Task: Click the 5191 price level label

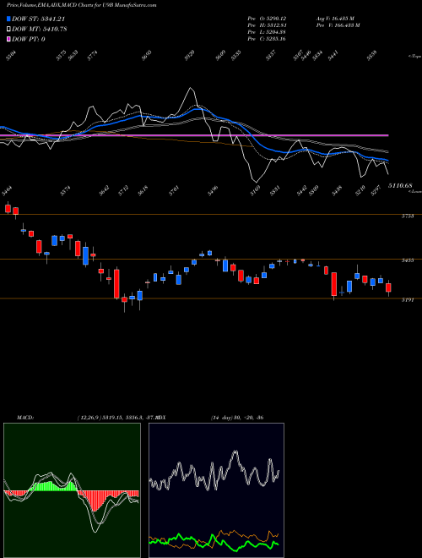Action: coord(408,300)
